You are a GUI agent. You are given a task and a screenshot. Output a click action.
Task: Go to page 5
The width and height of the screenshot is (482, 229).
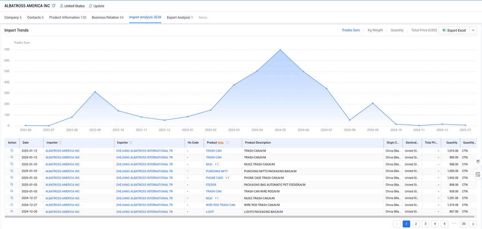click(445, 224)
